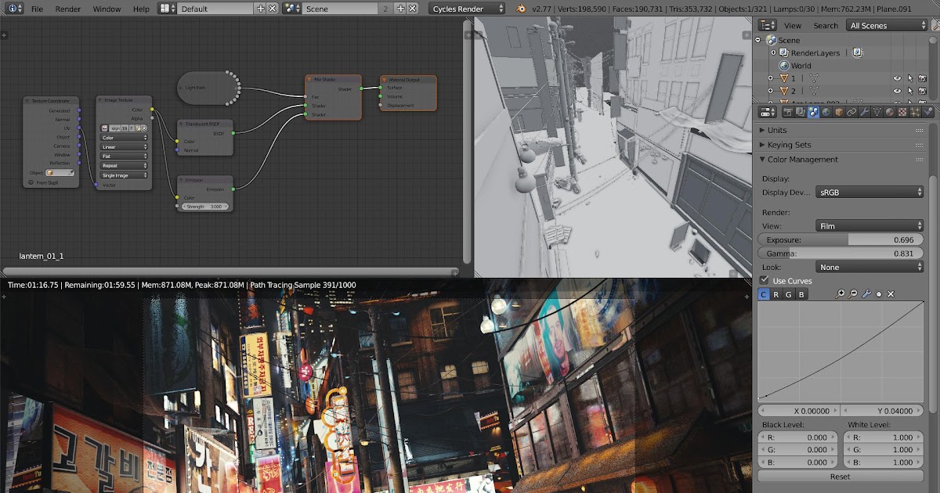Open the File menu
This screenshot has width=940, height=493.
pos(37,9)
